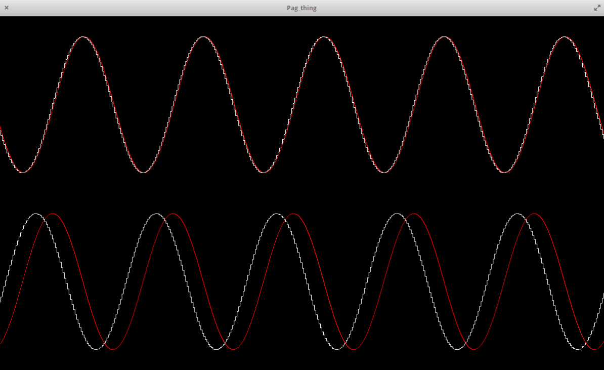Screen dimensions: 604x370
Task: Click the leftmost trough of the upper wave
Action: (23, 173)
